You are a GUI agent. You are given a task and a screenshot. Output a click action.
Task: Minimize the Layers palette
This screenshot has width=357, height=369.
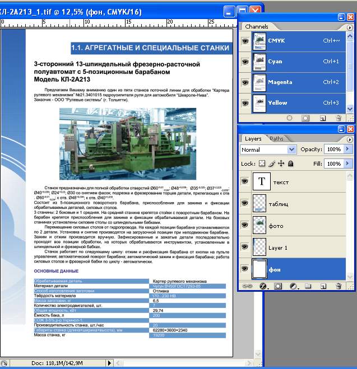click(x=341, y=129)
